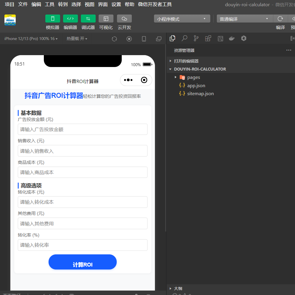
Task: Click the 编译 label under the refresh icon
Action: (x=280, y=28)
